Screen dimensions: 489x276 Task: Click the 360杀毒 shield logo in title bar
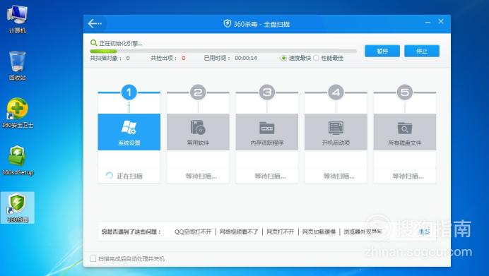(x=227, y=24)
